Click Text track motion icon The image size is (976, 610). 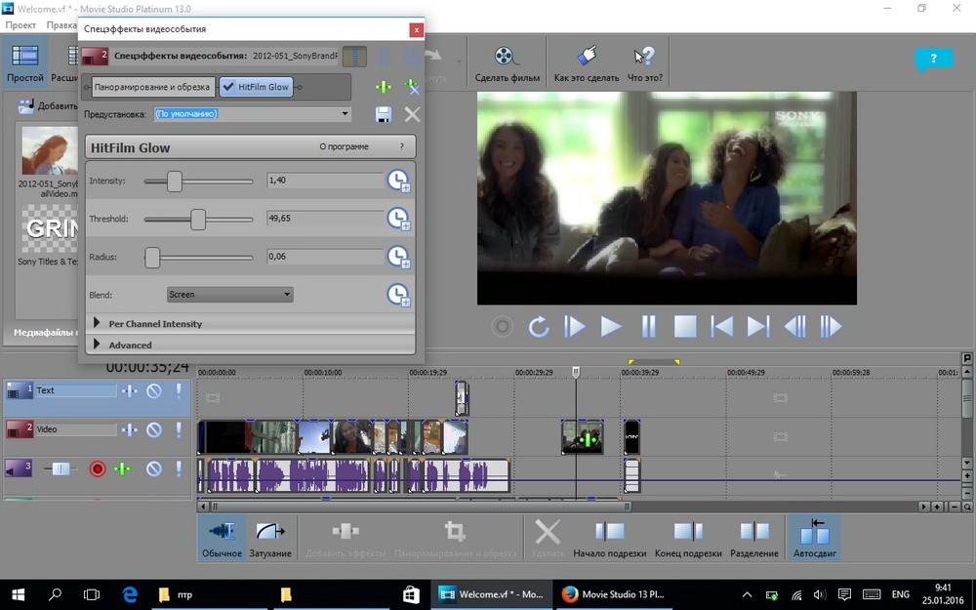point(130,391)
